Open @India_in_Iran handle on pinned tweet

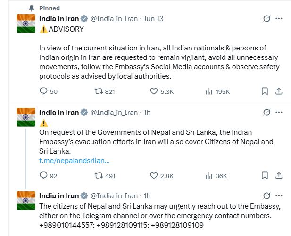114,19
